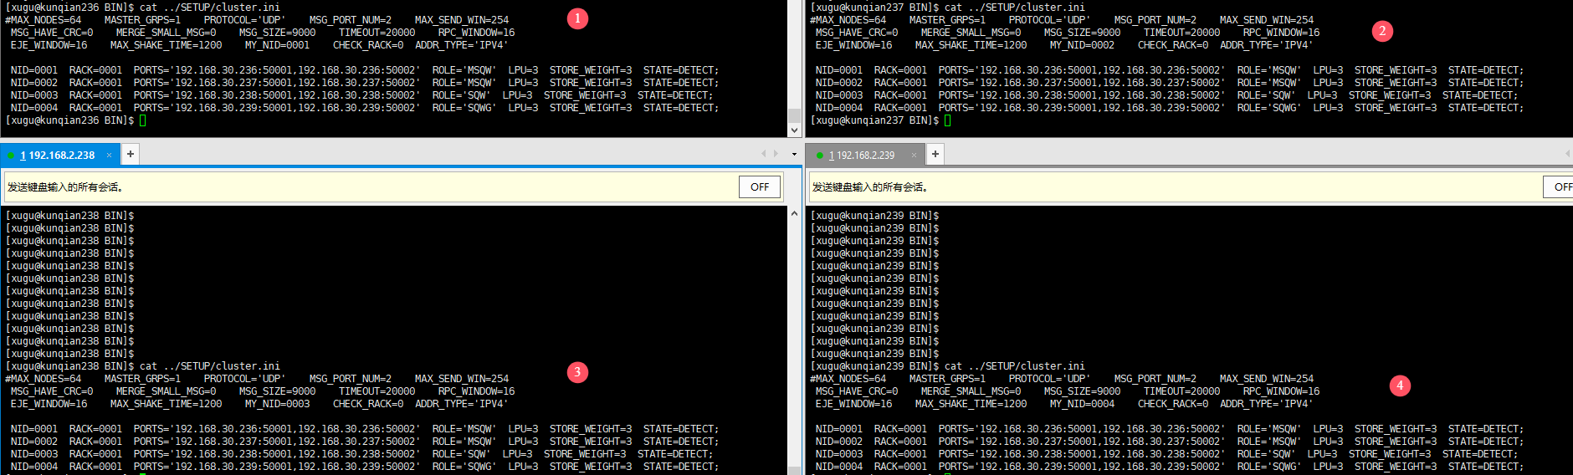Click the red annotation marker 3
Screen dimensions: 1573x475
pos(577,372)
